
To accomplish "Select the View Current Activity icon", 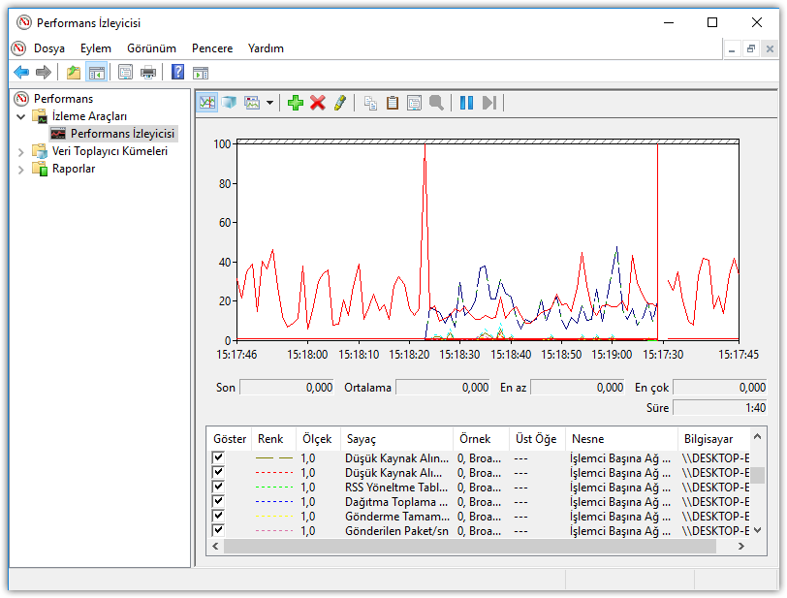I will pyautogui.click(x=208, y=102).
